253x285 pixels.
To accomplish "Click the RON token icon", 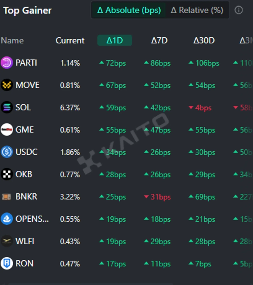I will pyautogui.click(x=7, y=264).
